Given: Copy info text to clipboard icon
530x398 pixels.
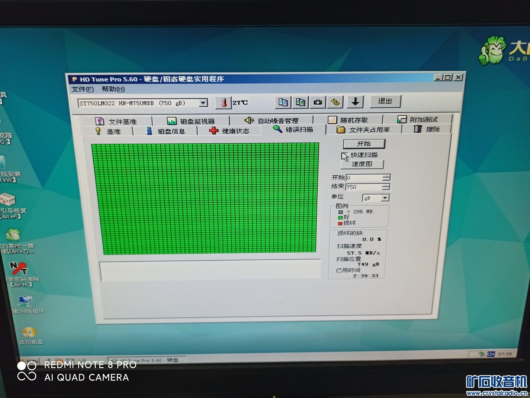Looking at the screenshot, I should pos(283,102).
